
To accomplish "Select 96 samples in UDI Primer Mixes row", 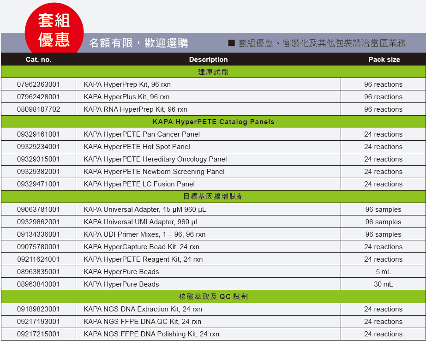I will 384,234.
